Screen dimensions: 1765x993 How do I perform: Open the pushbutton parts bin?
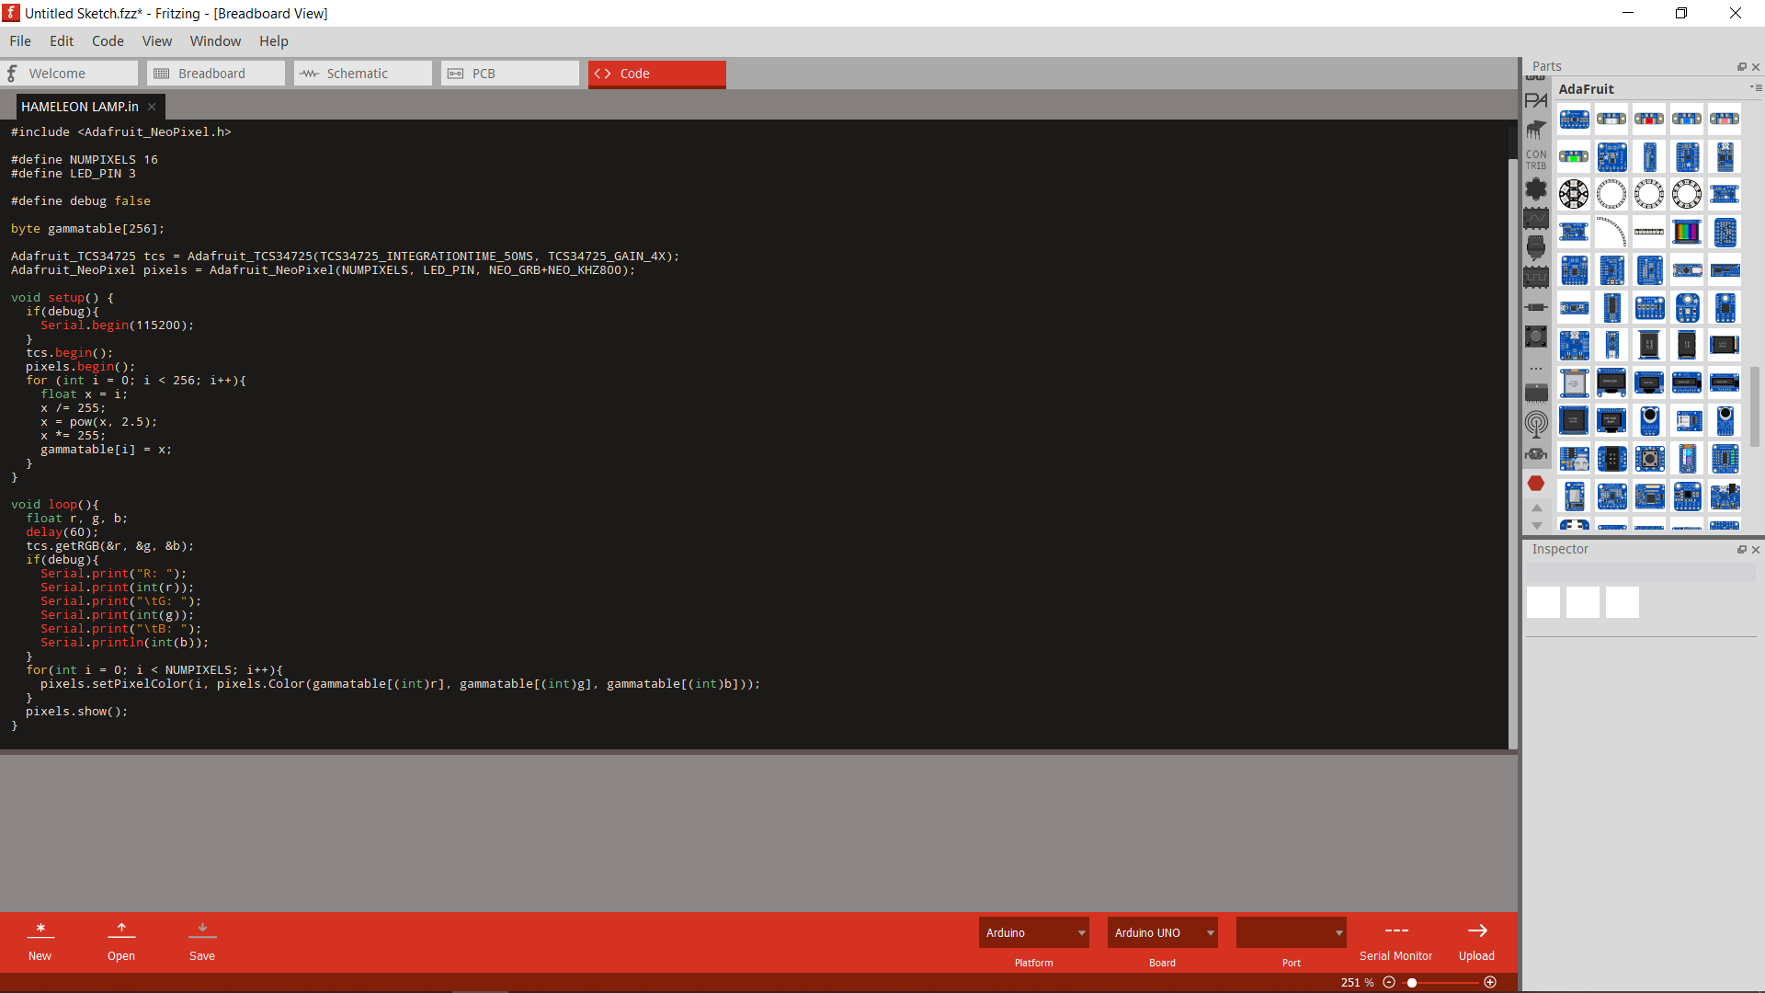[1536, 336]
